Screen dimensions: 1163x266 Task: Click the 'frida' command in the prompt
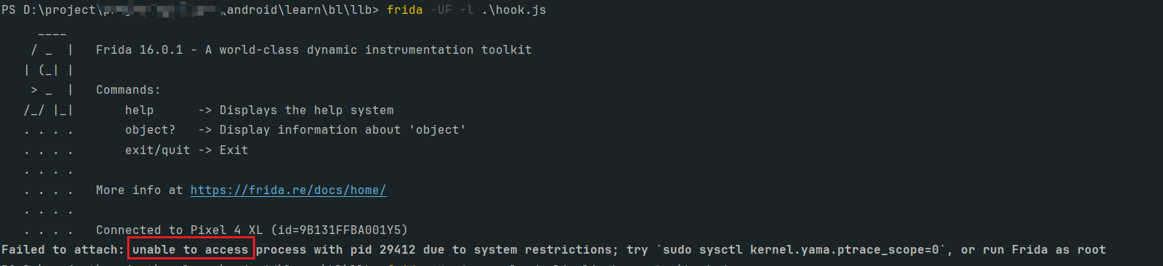coord(405,10)
